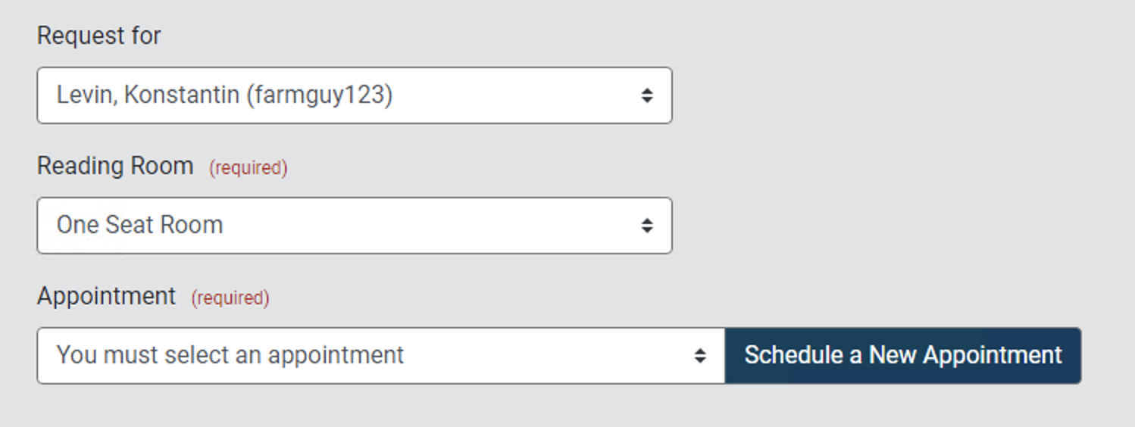The height and width of the screenshot is (427, 1135).
Task: Click the empty middle area of the Reading Room select box
Action: click(x=432, y=226)
